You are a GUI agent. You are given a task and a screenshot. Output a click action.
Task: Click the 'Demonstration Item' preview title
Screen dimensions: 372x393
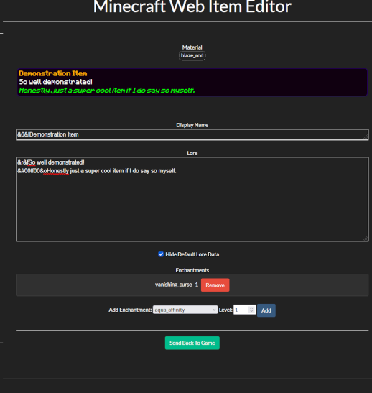tap(53, 73)
